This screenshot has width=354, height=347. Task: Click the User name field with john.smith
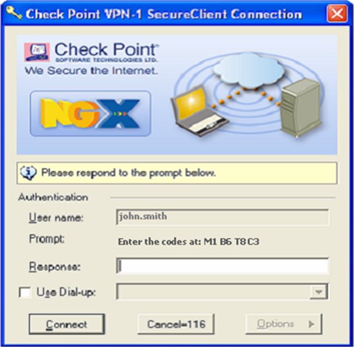point(223,217)
